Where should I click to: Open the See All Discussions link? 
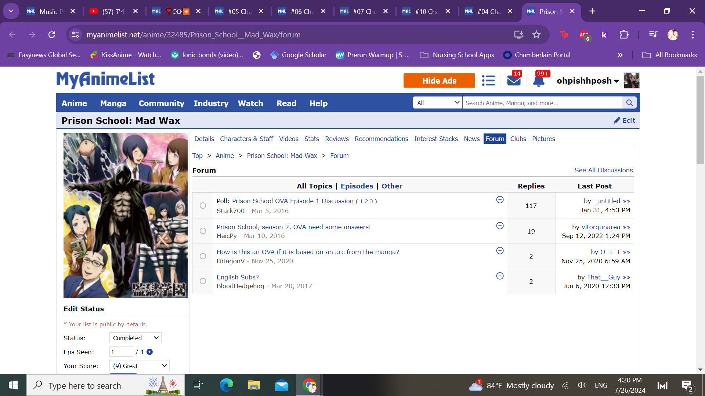[603, 170]
